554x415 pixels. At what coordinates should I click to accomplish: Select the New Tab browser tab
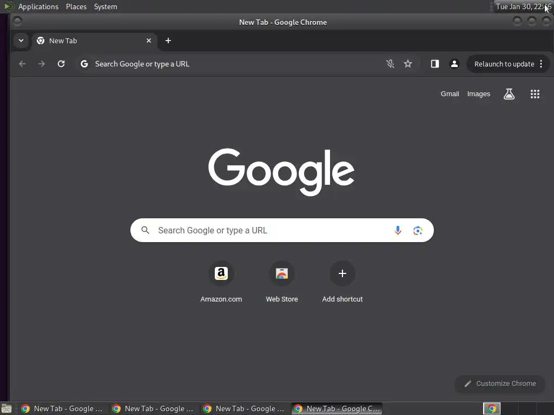pos(94,41)
